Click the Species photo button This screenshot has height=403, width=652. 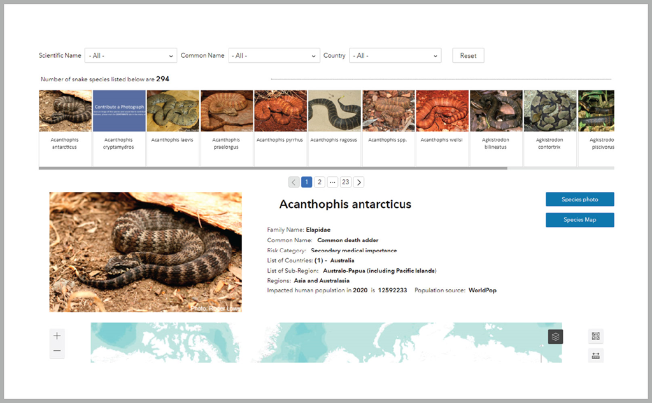point(579,199)
